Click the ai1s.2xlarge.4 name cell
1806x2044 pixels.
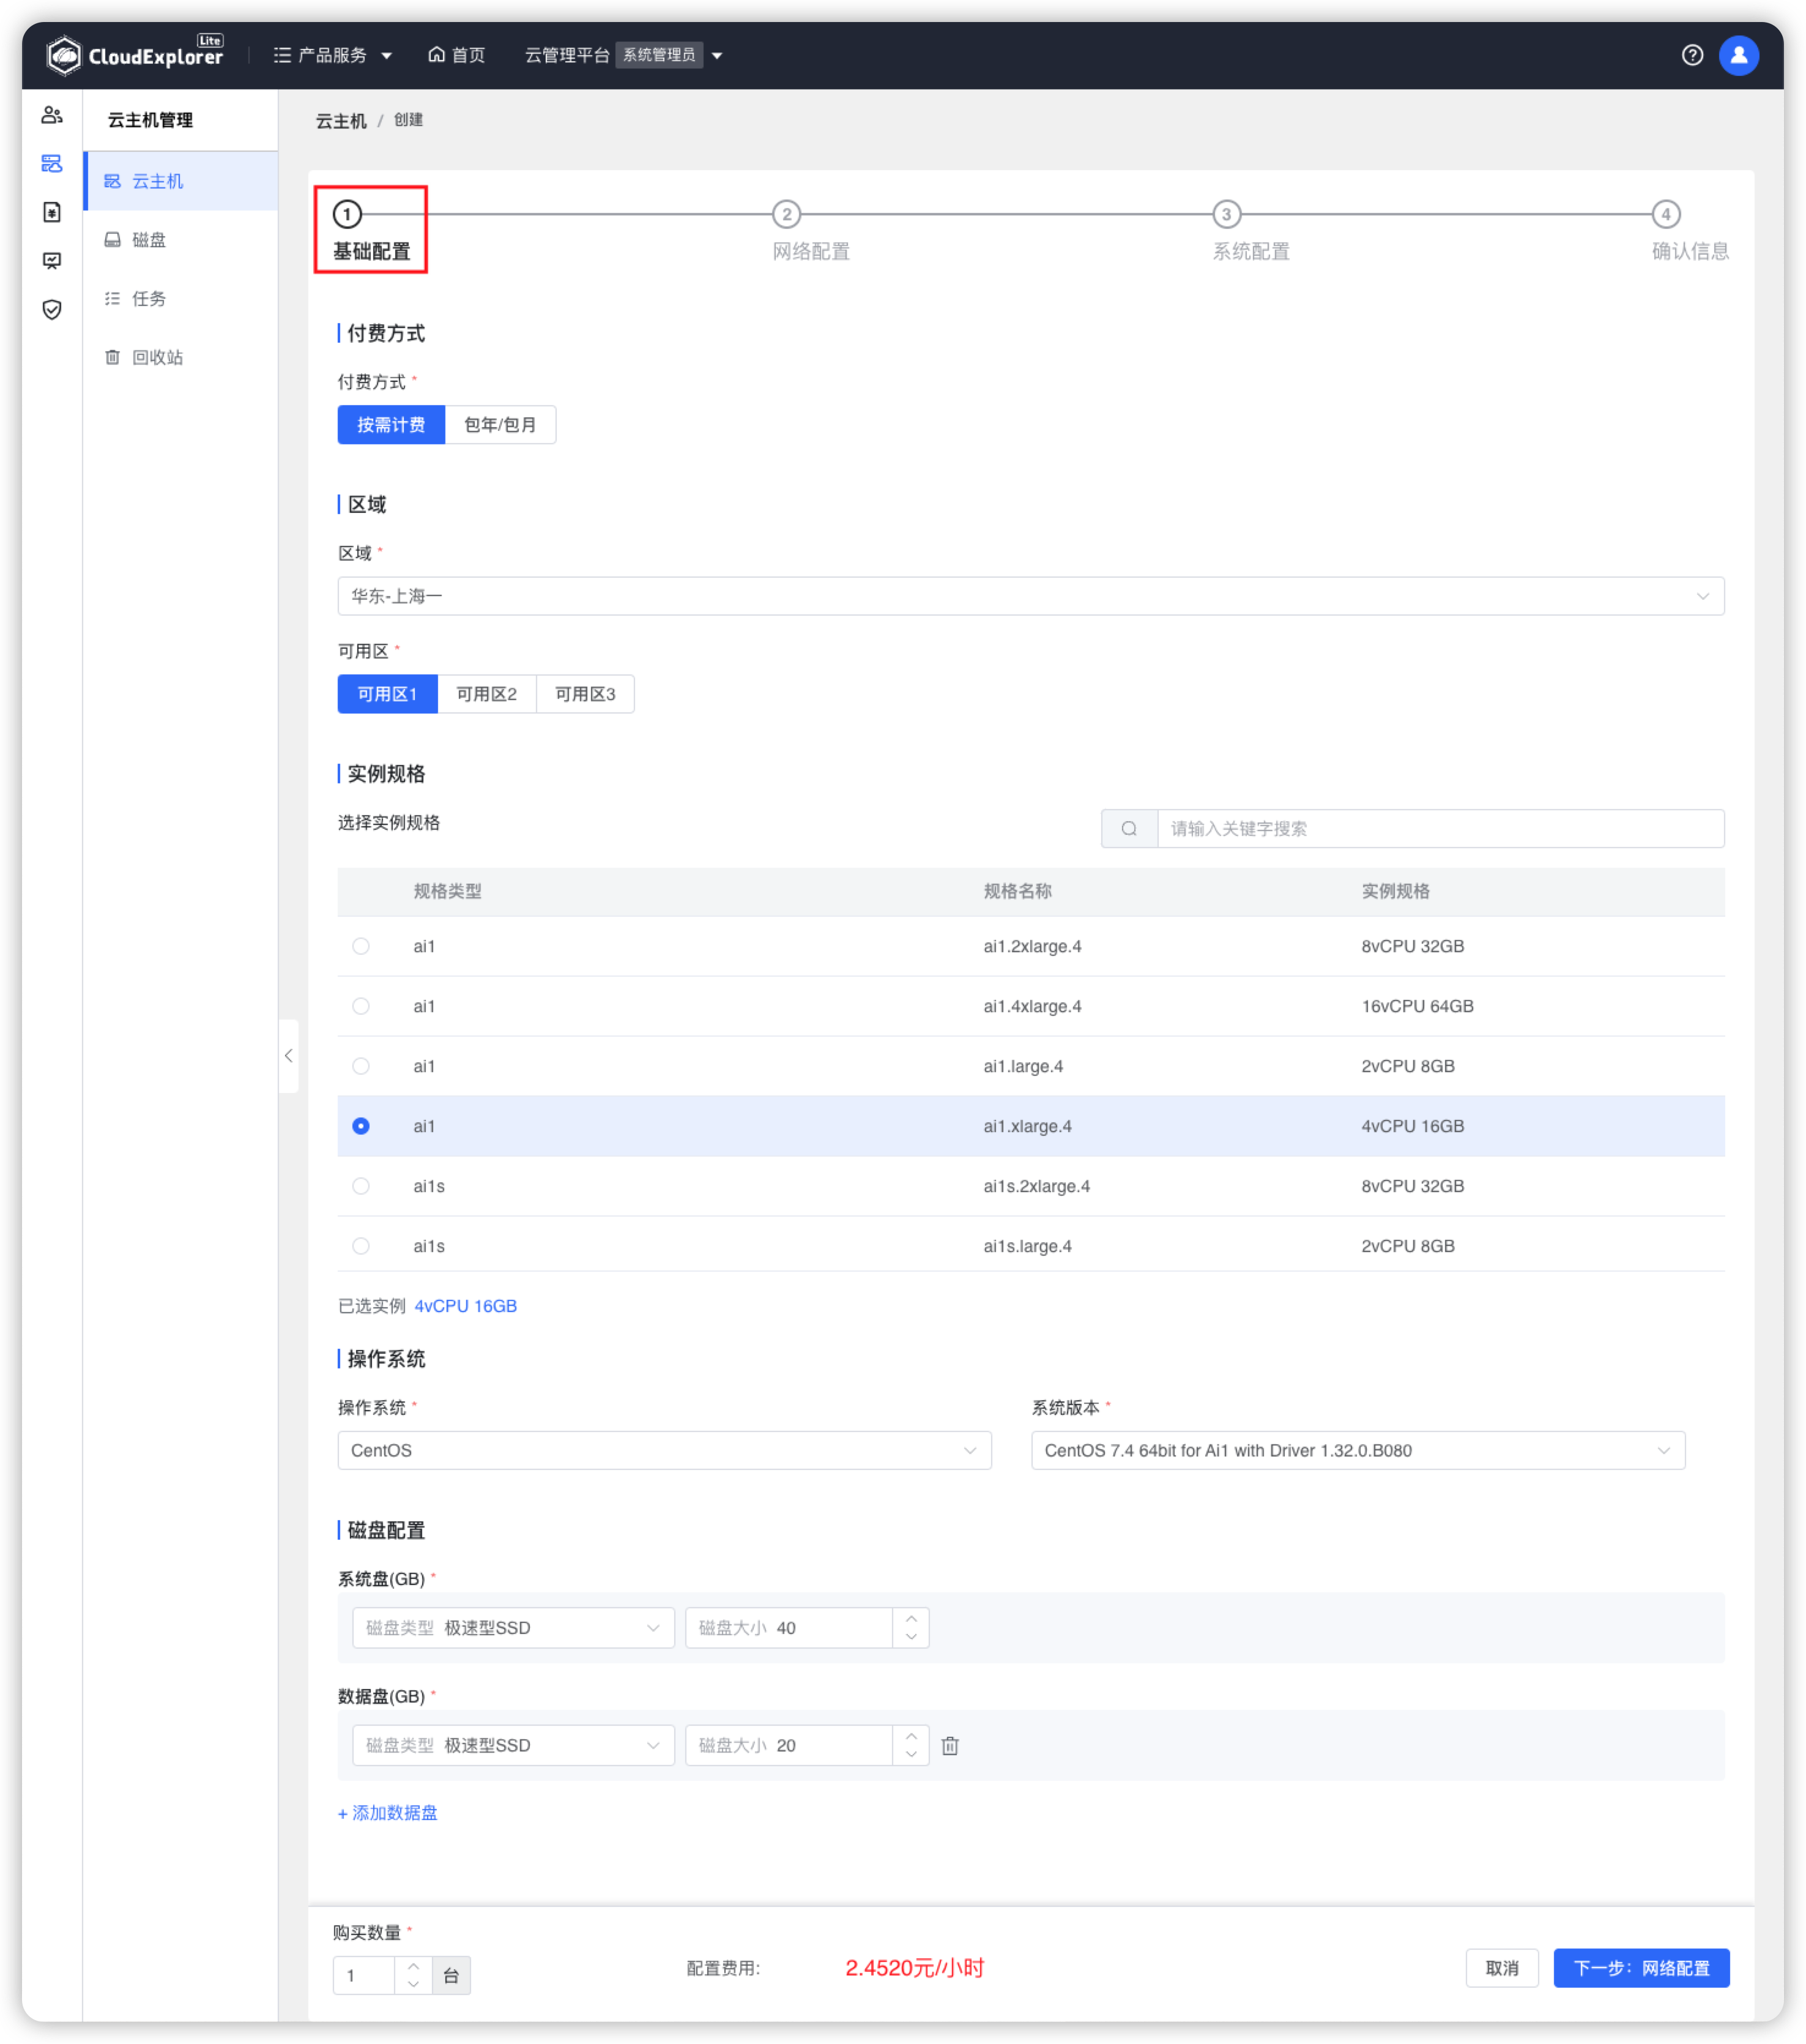1036,1186
